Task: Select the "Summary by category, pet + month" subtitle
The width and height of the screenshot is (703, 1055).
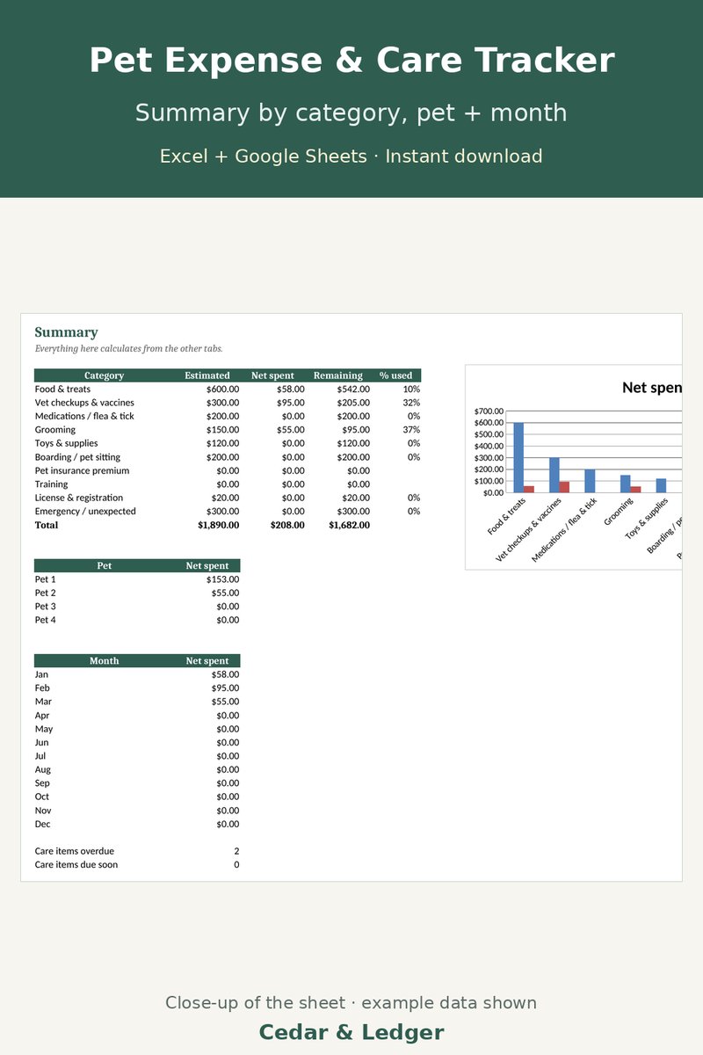Action: tap(351, 113)
